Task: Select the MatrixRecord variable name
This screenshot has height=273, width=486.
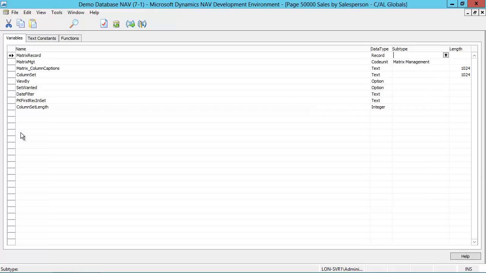Action: 28,55
